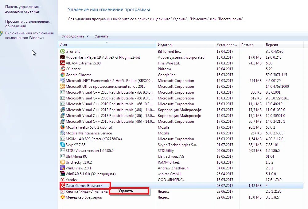
Task: Click publisher Andrew Zhezherun
Action: point(173,168)
